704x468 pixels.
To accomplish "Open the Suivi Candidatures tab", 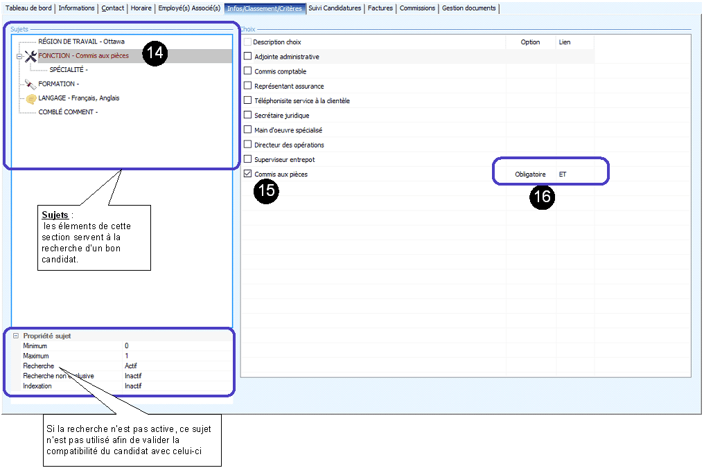I will tap(335, 8).
